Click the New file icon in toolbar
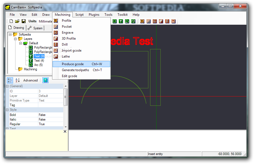The width and height of the screenshot is (254, 164). (11, 21)
